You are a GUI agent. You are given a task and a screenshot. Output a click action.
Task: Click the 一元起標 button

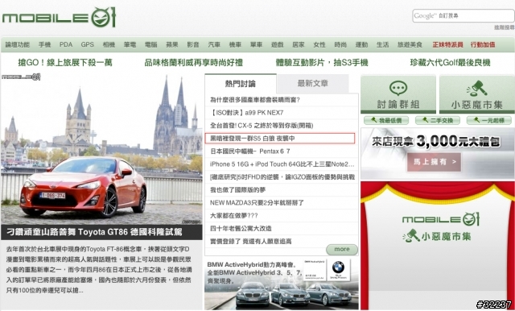click(x=489, y=120)
